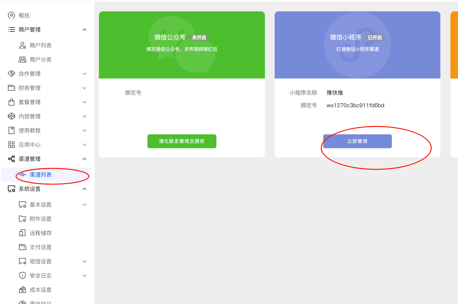Click the 请先联系管理员授权 button
Screen dimensions: 458x304
[182, 141]
